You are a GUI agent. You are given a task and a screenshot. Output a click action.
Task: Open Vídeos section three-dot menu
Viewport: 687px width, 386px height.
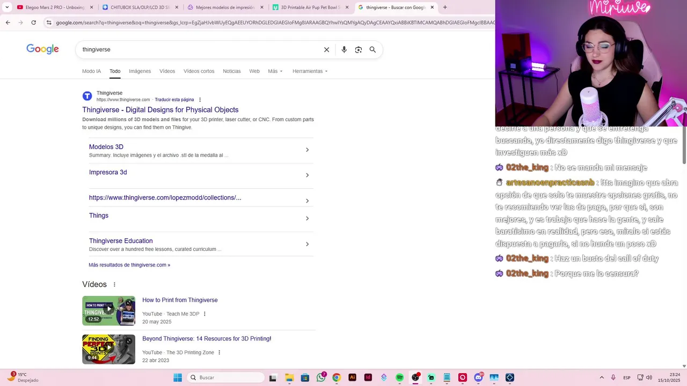(x=114, y=285)
